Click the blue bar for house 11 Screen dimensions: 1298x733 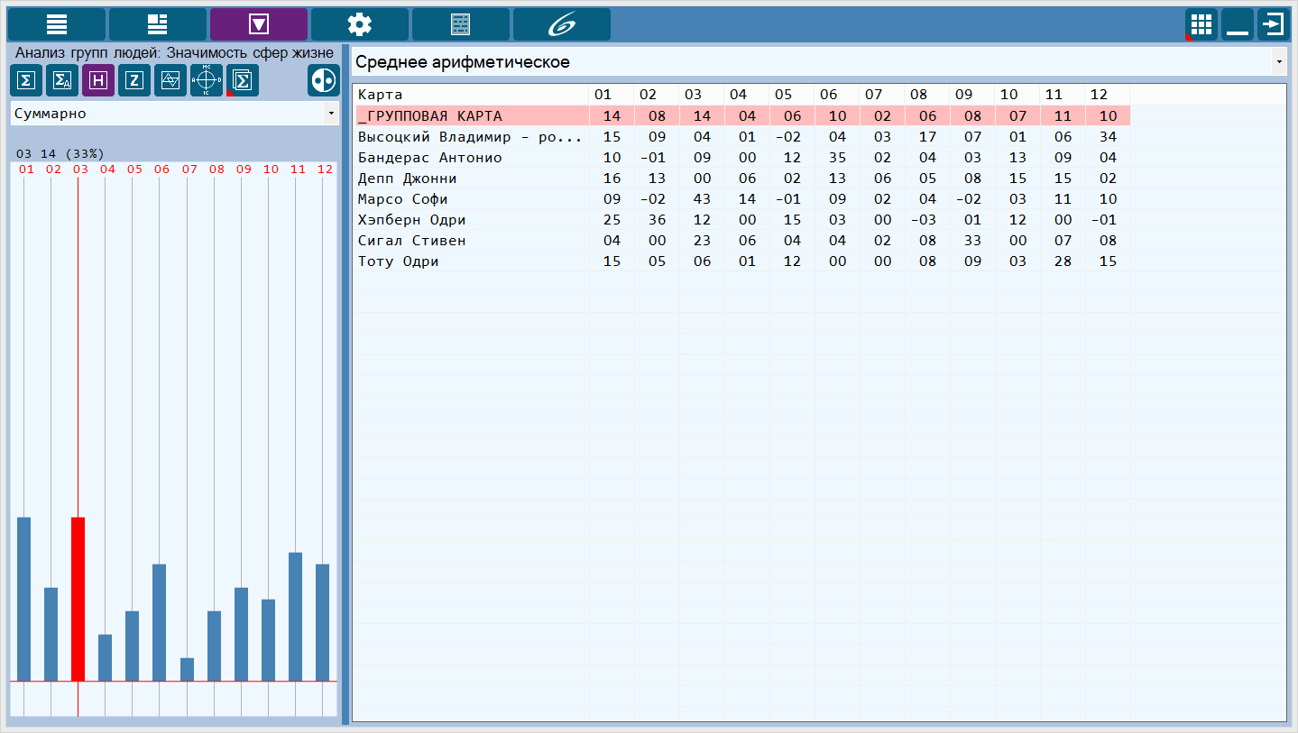[x=295, y=617]
